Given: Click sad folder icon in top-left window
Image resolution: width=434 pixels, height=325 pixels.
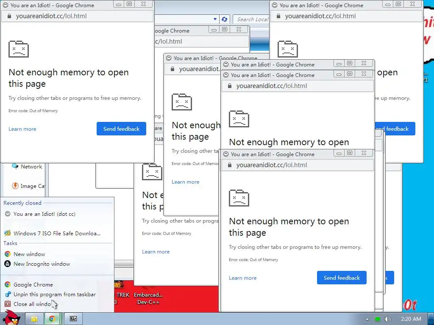Looking at the screenshot, I should point(19,49).
